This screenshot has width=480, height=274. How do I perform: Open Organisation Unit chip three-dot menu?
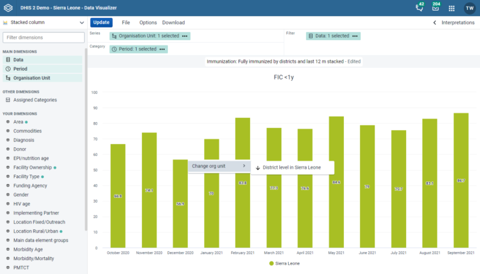click(x=185, y=36)
